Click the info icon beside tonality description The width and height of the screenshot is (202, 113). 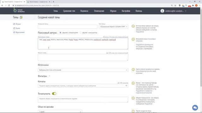coord(133,98)
